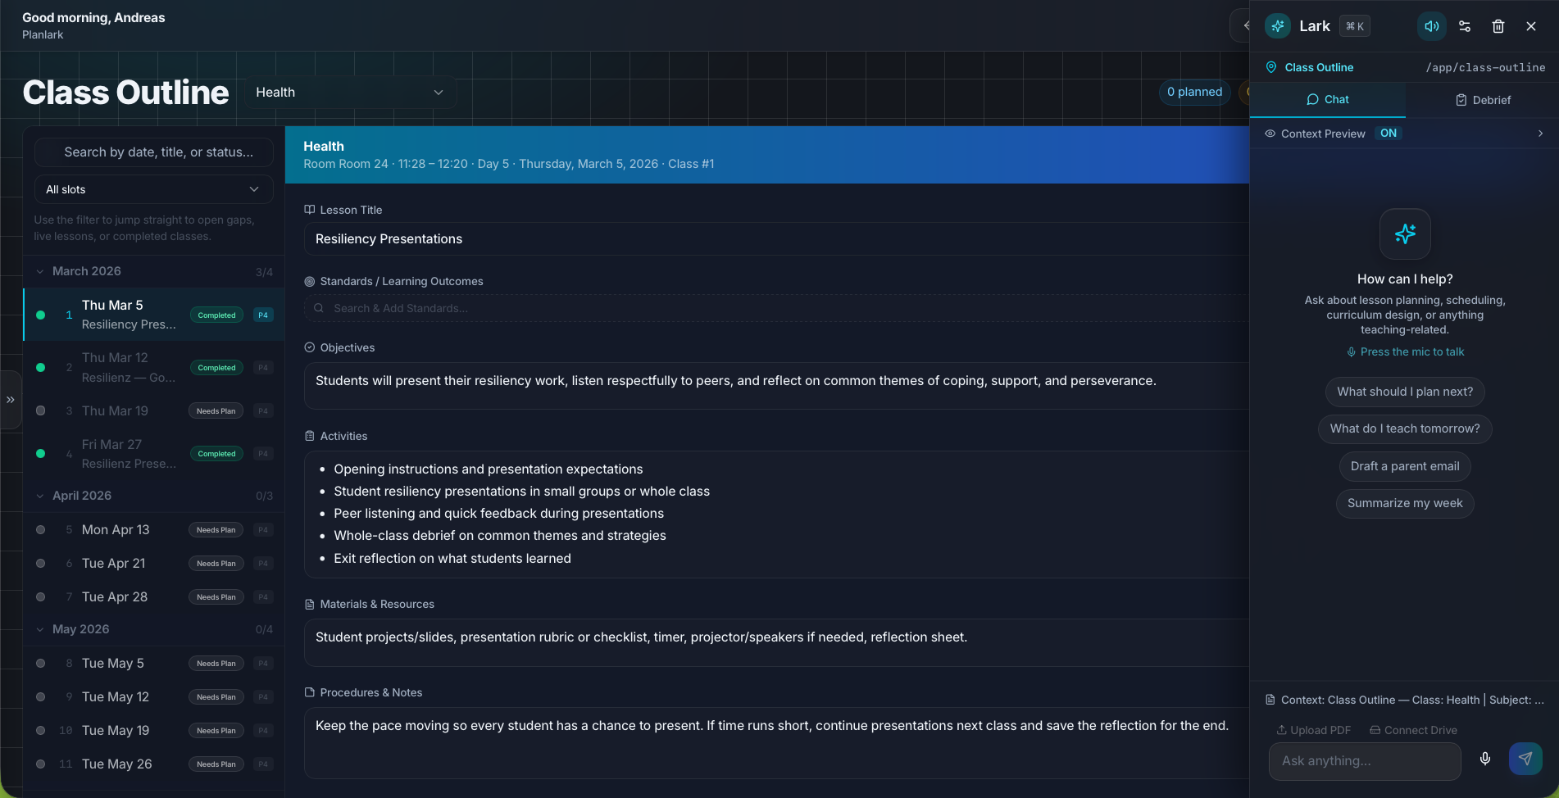Toggle the completion dot for Mon Apr 13

click(41, 529)
